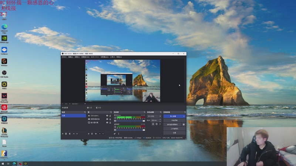This screenshot has width=296, height=166.
Task: Adjust the microphone/Aux volume slider
Action: click(131, 121)
